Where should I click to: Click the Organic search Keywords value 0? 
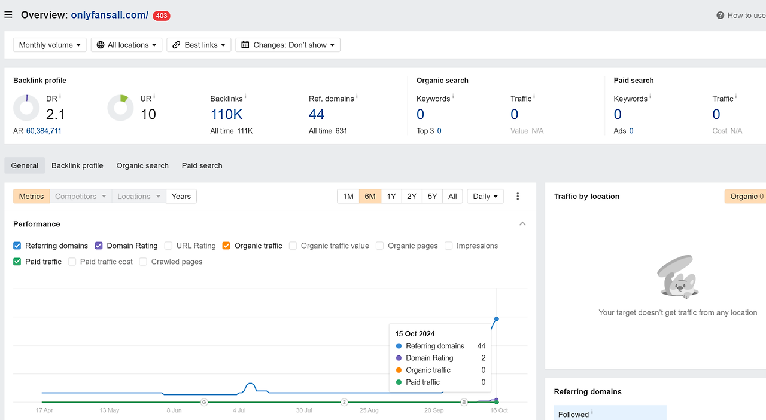click(421, 114)
